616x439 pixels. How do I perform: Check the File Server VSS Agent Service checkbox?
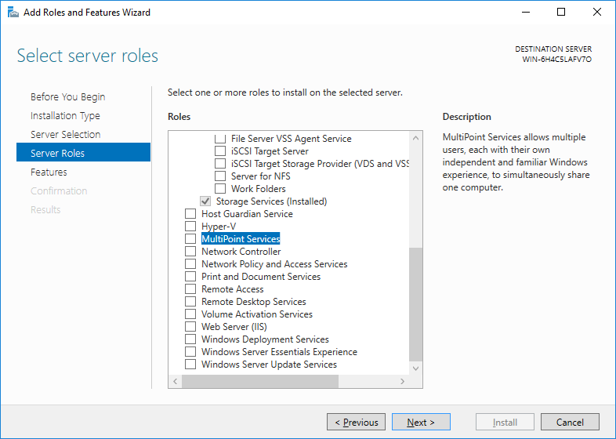[220, 139]
